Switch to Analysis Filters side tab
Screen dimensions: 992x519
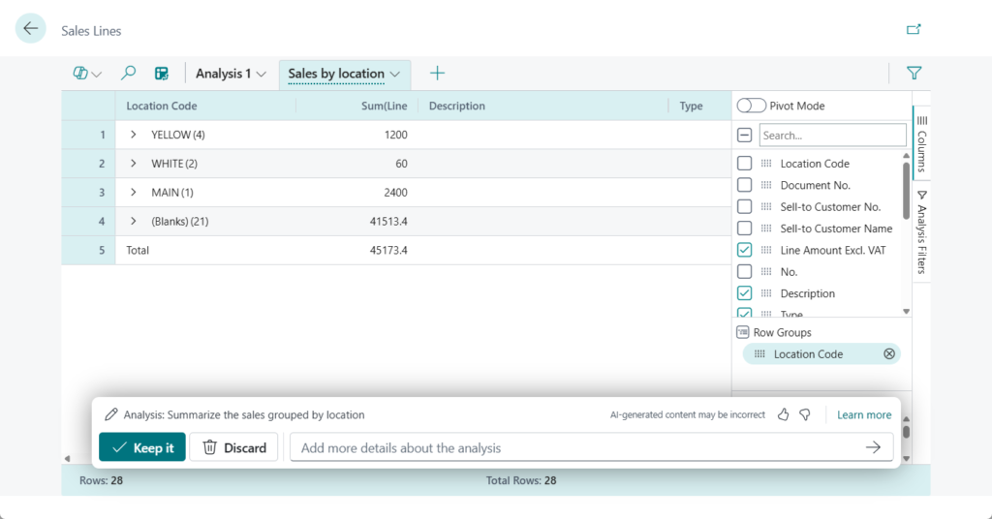tap(921, 230)
